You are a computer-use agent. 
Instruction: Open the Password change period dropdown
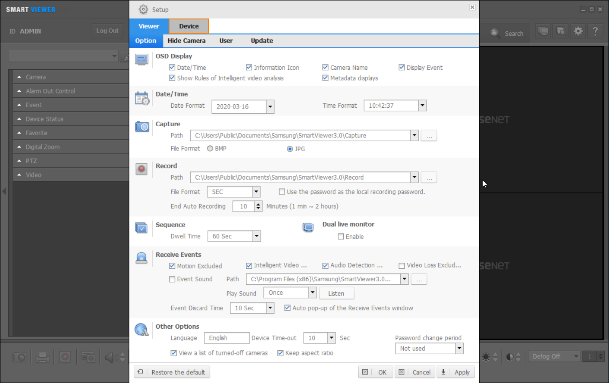[459, 349]
